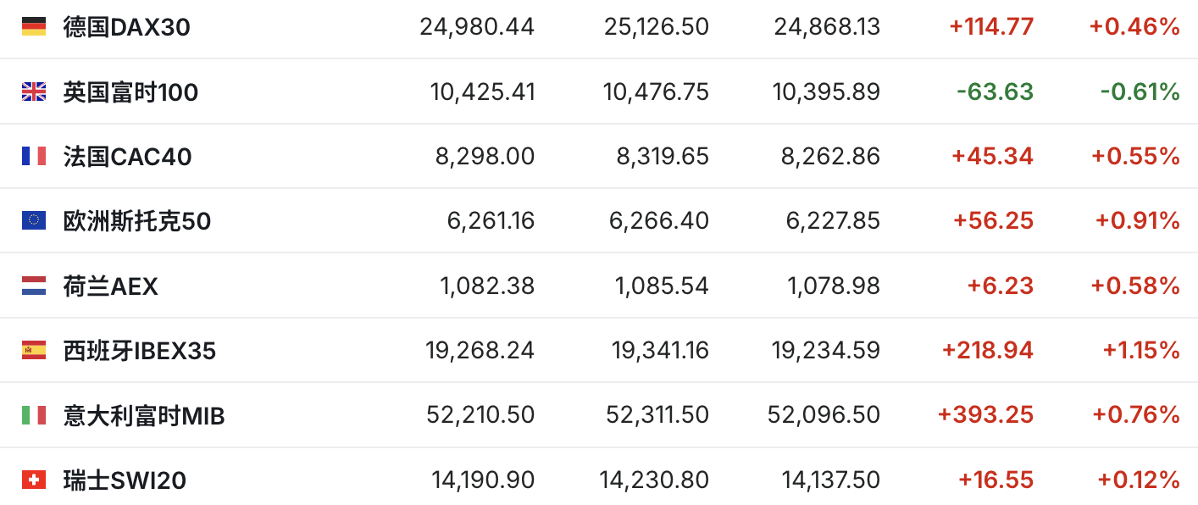Viewport: 1198px width, 505px height.
Task: Open the 法国CAC40 index link
Action: [128, 157]
